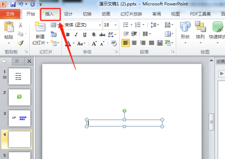Image resolution: width=225 pixels, height=159 pixels.
Task: Switch to the 幻灯片放映 tab
Action: tap(131, 14)
